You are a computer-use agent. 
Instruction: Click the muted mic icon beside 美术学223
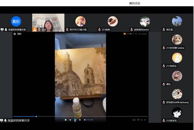67,29
